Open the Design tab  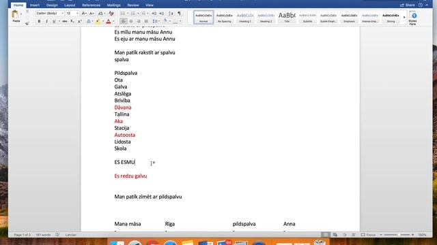52,5
